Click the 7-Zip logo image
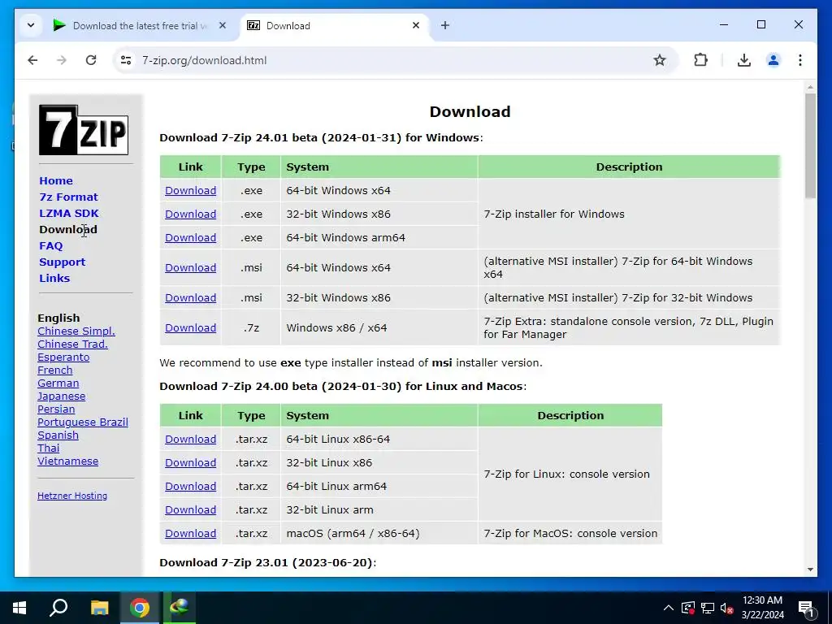This screenshot has height=624, width=832. coord(84,130)
